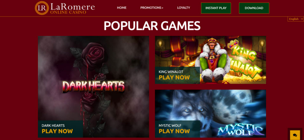Click the Mystic Wolf game logo
Image resolution: width=304 pixels, height=140 pixels.
click(241, 131)
